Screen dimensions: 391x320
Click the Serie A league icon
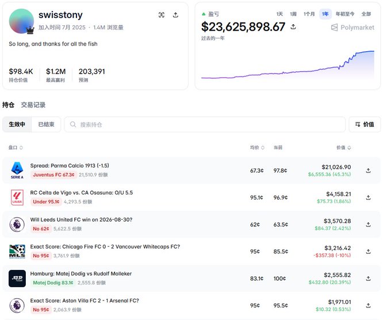(17, 170)
